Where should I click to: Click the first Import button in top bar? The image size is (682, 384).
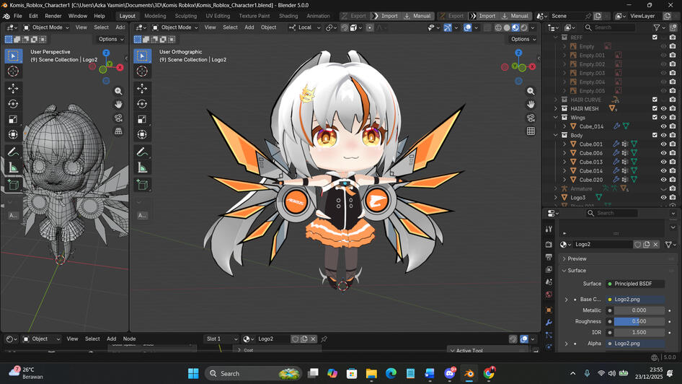click(386, 16)
